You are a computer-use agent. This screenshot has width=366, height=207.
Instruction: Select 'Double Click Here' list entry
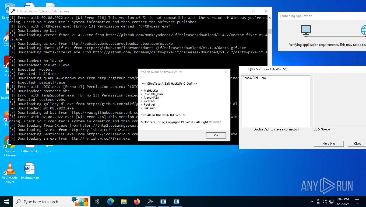(254, 78)
